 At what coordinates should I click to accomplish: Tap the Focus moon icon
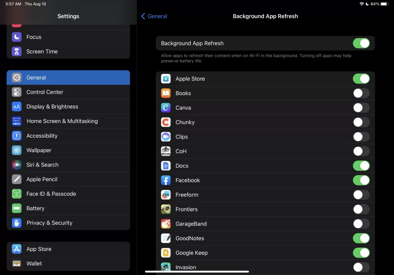(17, 37)
